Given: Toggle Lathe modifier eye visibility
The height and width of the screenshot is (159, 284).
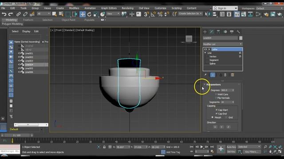Looking at the screenshot, I should click(205, 49).
